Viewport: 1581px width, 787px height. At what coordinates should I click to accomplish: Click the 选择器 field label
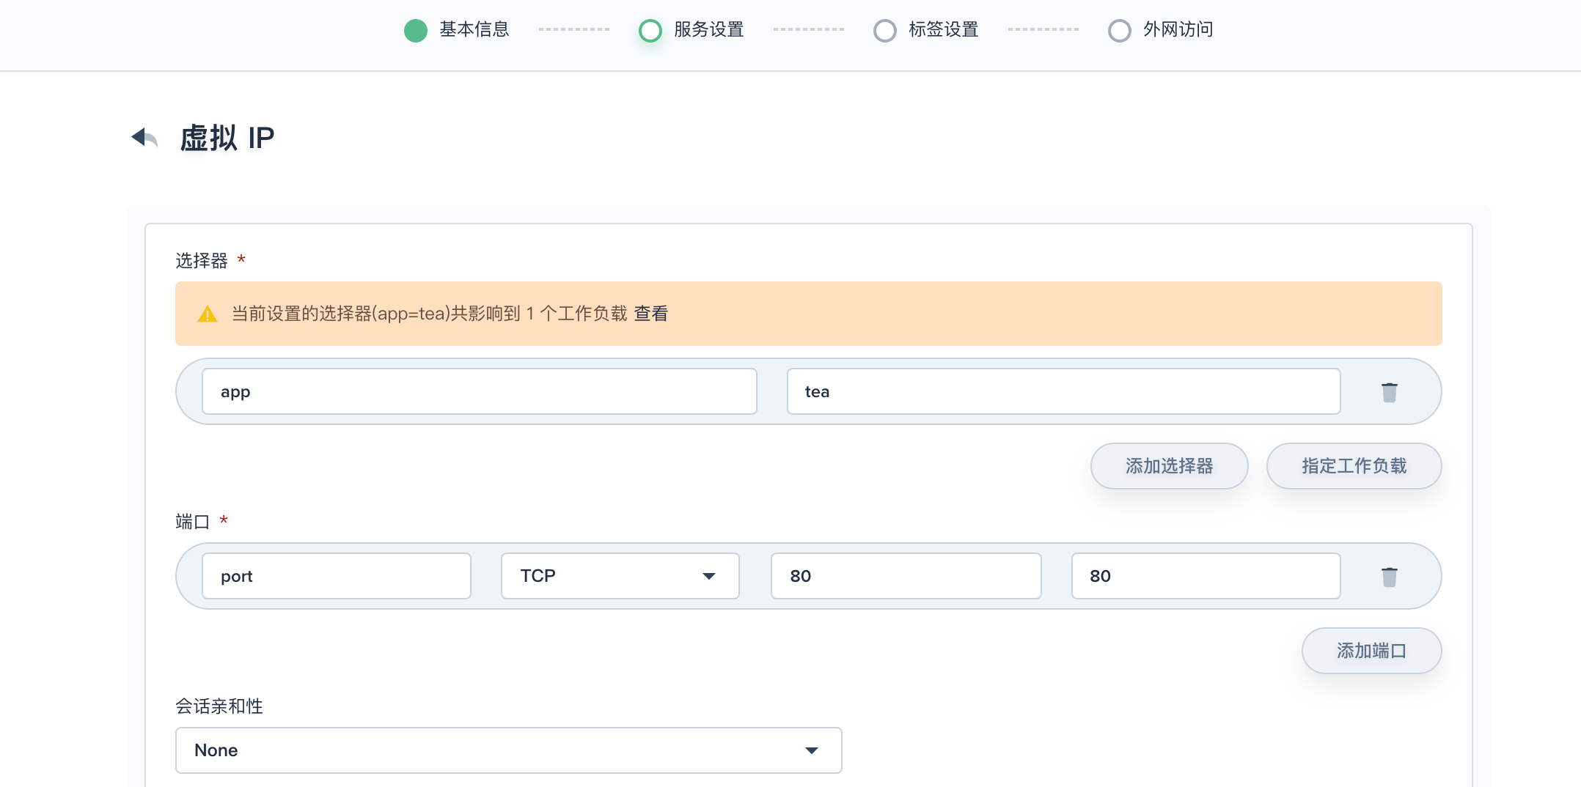(202, 261)
